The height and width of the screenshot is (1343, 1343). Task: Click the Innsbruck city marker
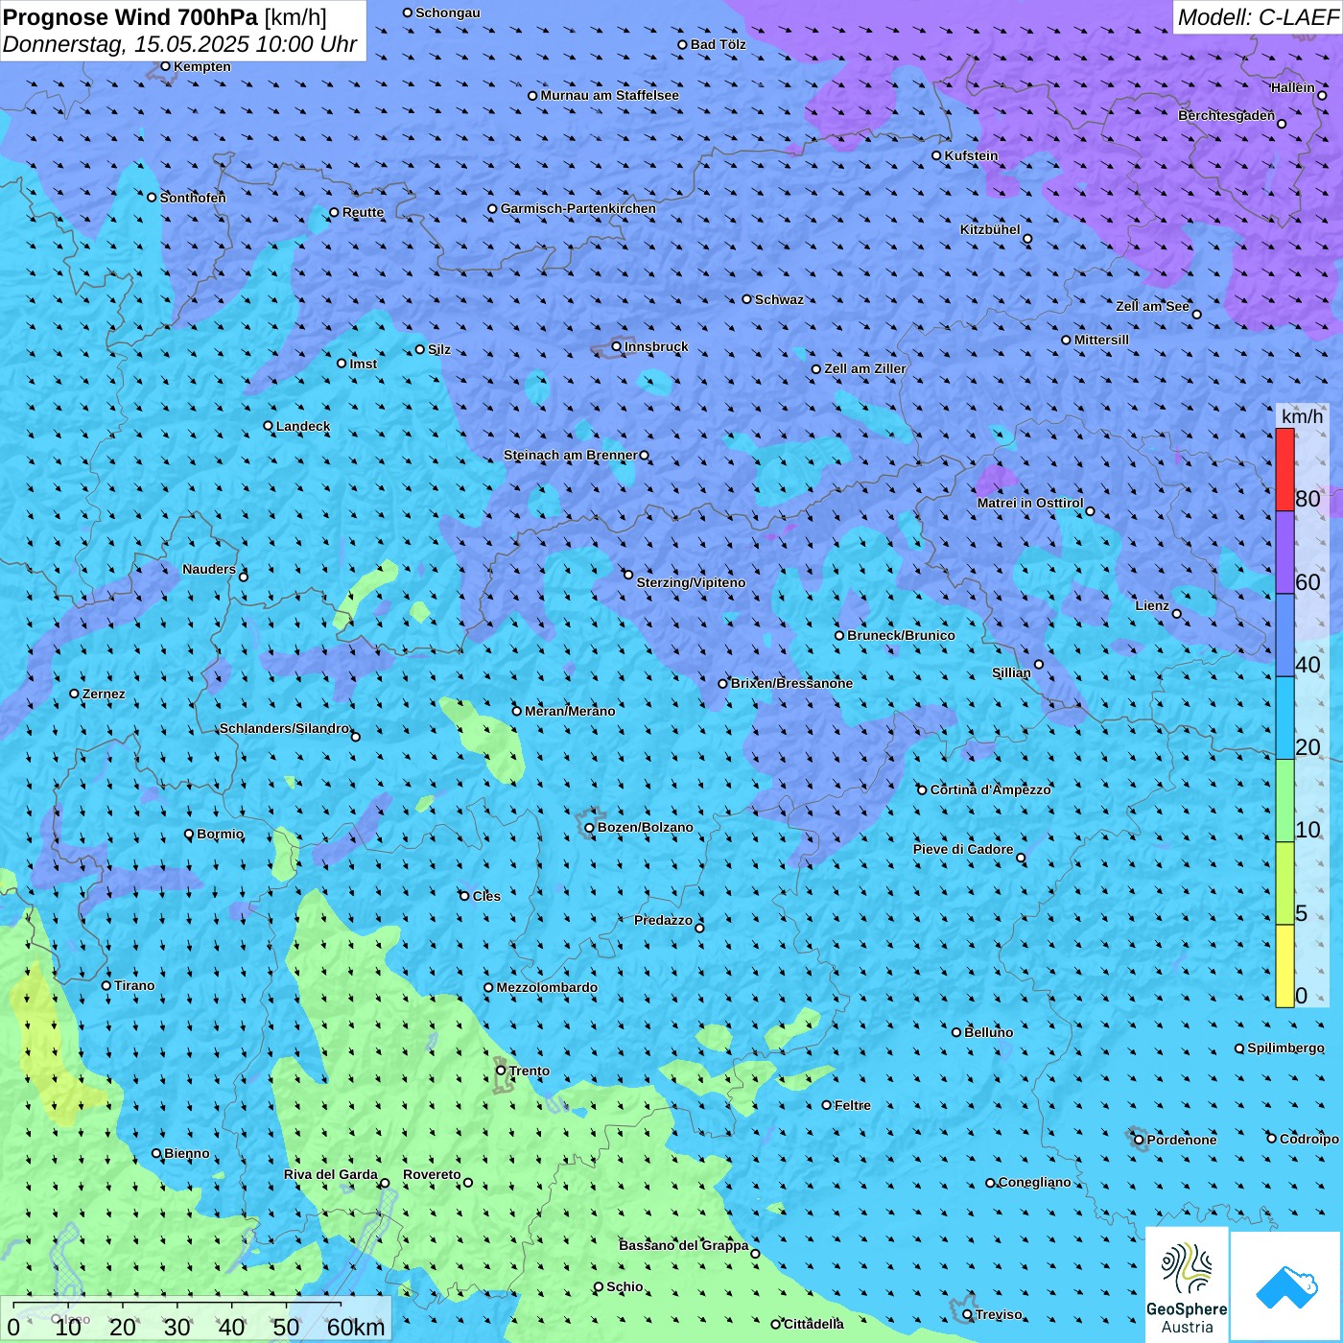(617, 346)
